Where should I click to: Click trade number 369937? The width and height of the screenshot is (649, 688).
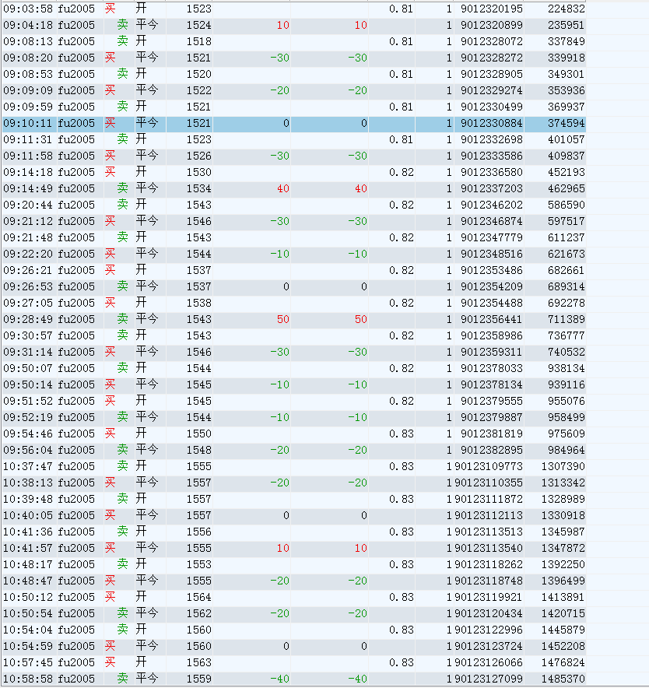coord(566,107)
